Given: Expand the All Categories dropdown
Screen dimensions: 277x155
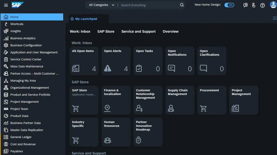Looking at the screenshot, I should pyautogui.click(x=102, y=5).
